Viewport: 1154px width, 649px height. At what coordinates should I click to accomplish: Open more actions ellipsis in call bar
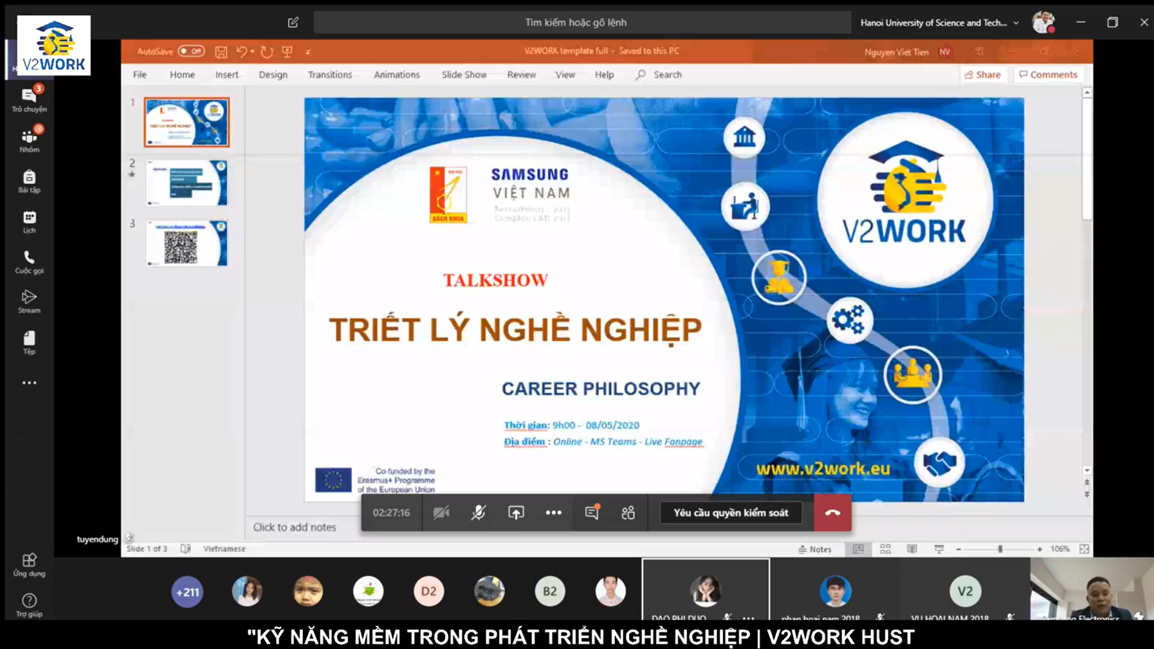tap(554, 513)
